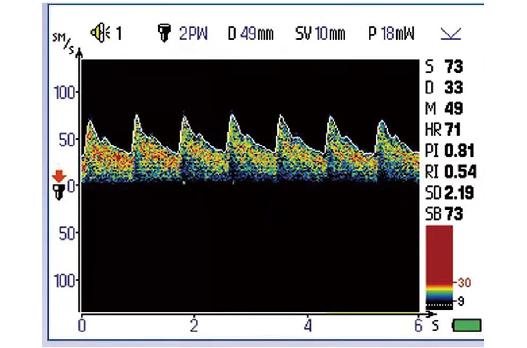Select the S 73 systolic velocity value
The width and height of the screenshot is (527, 348).
[445, 66]
